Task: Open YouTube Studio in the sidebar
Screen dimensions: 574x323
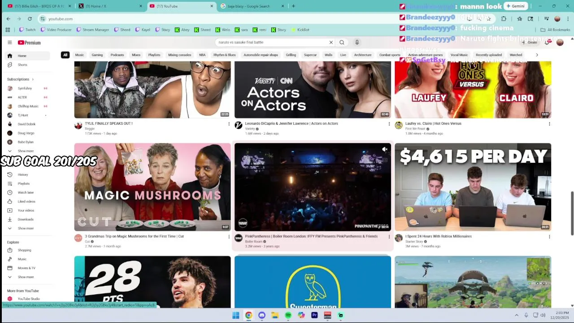Action: tap(28, 299)
